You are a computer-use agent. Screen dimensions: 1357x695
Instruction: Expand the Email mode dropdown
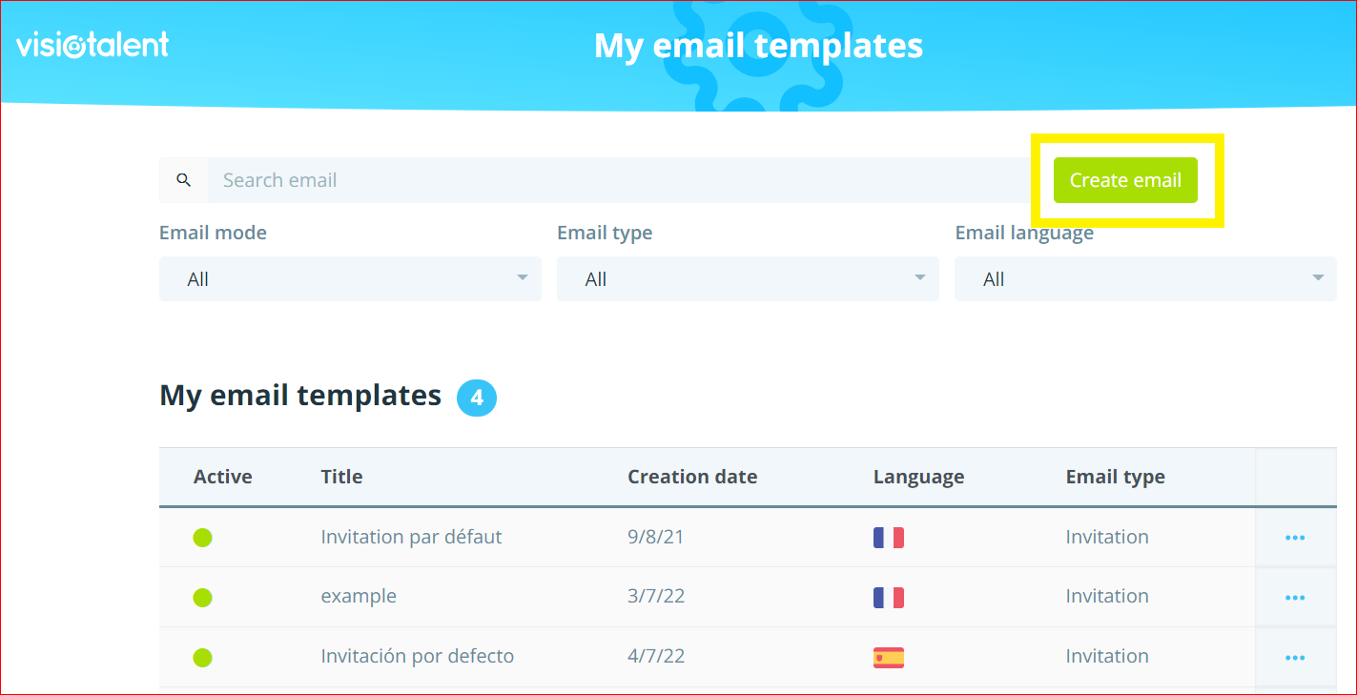[x=350, y=278]
